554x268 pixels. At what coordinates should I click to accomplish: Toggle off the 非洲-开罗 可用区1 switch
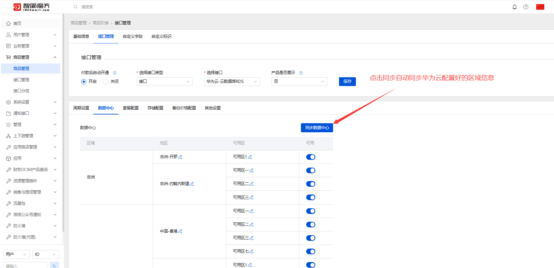(311, 157)
